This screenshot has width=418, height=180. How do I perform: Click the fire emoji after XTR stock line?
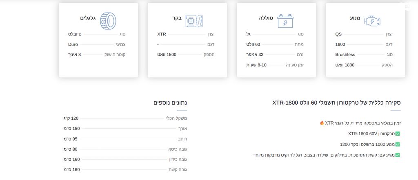tap(322, 123)
